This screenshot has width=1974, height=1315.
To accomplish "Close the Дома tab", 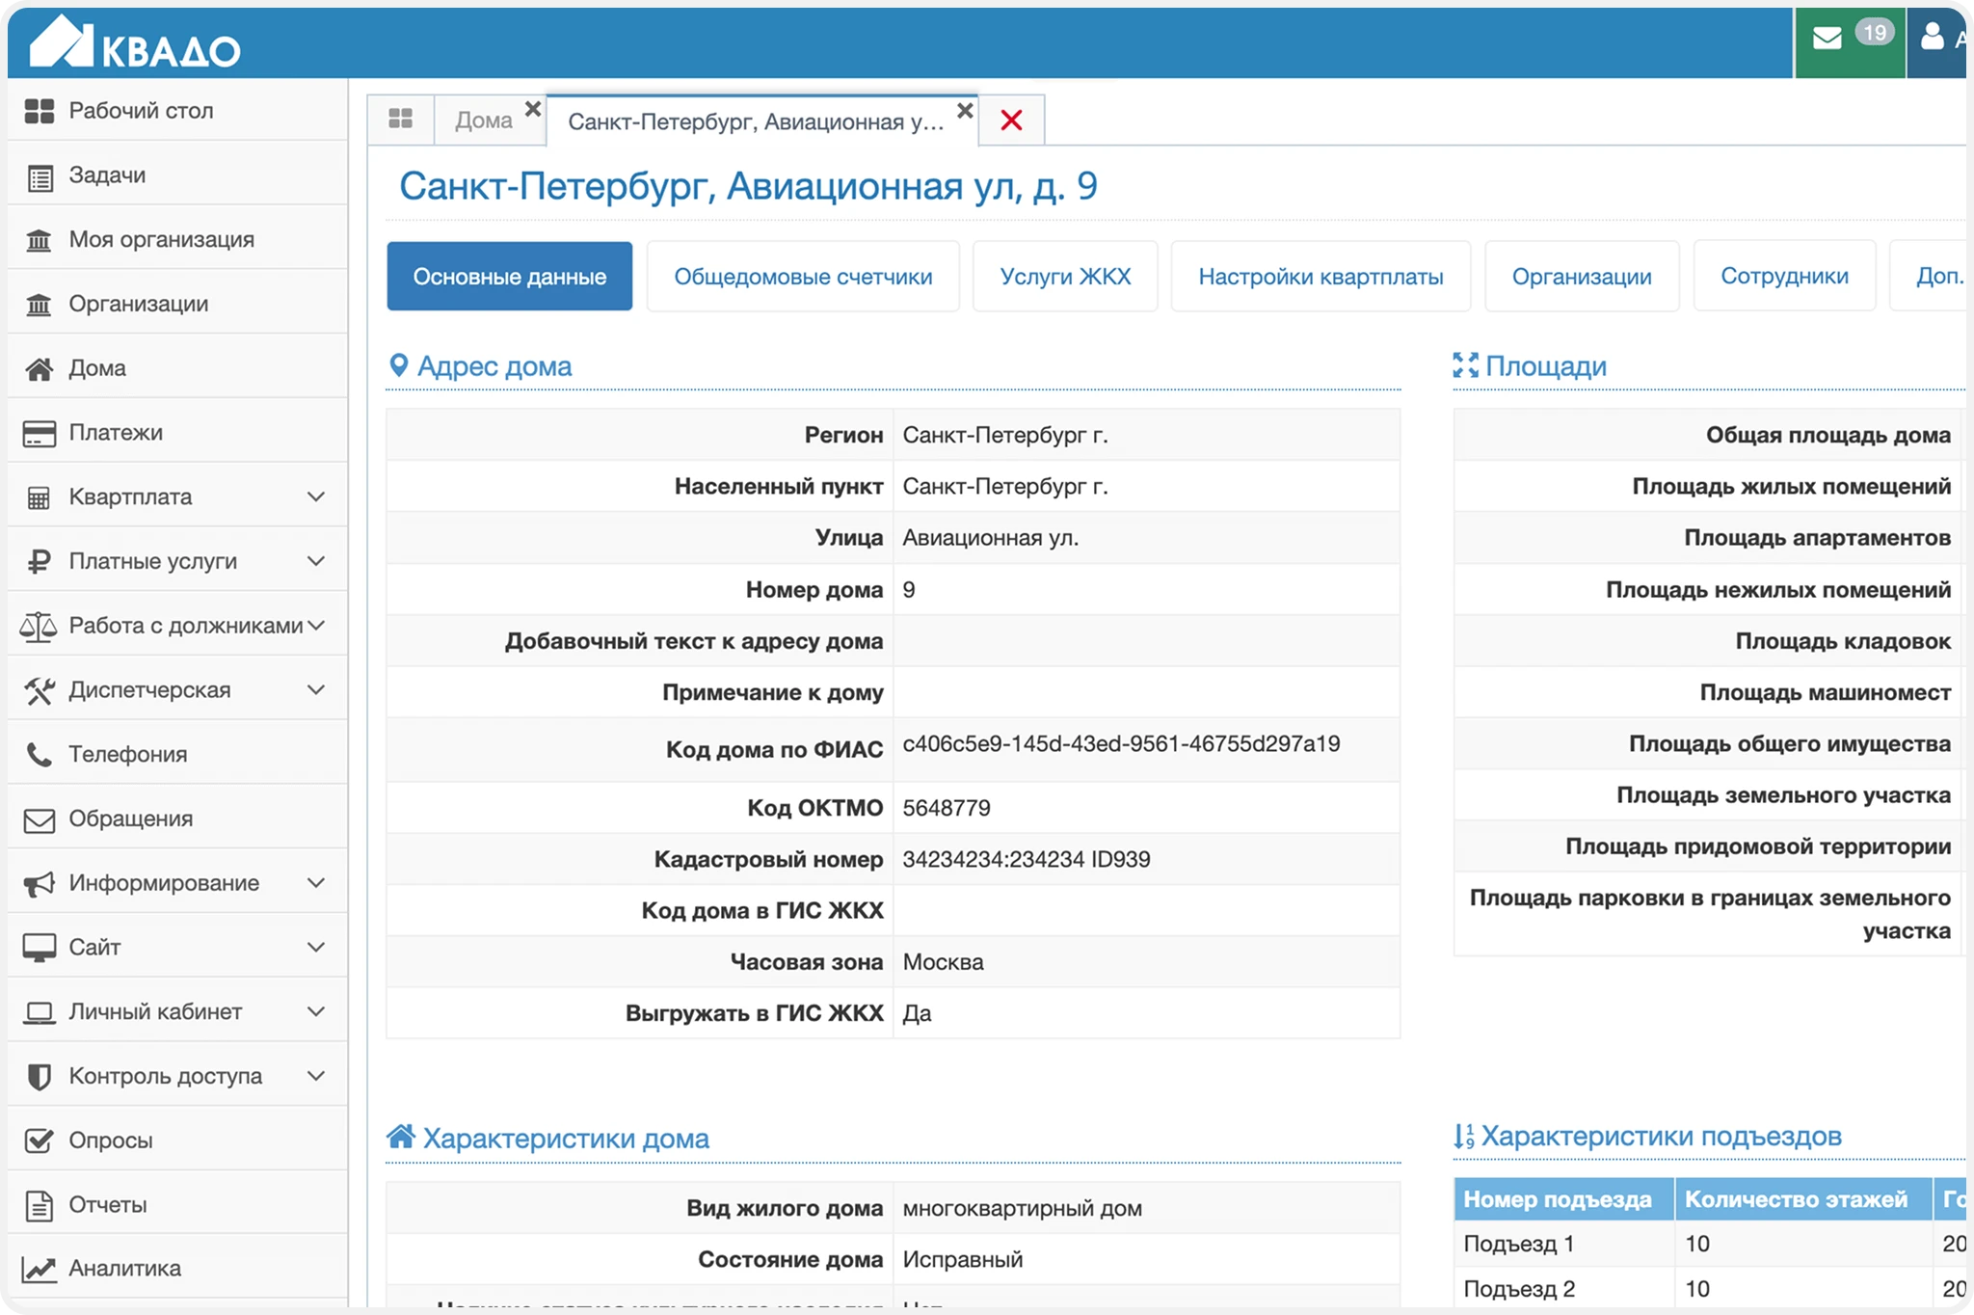I will pyautogui.click(x=532, y=109).
